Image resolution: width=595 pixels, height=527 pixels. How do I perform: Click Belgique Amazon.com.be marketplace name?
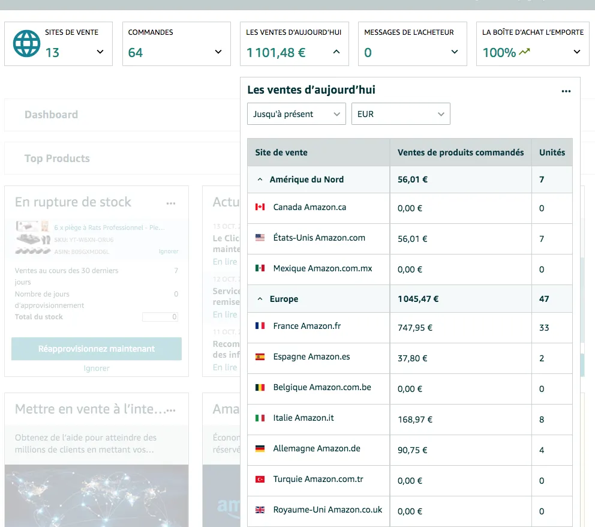pyautogui.click(x=322, y=387)
